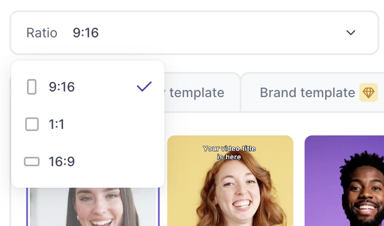Select the dark-haired woman template thumbnail
384x226 pixels.
(92, 208)
